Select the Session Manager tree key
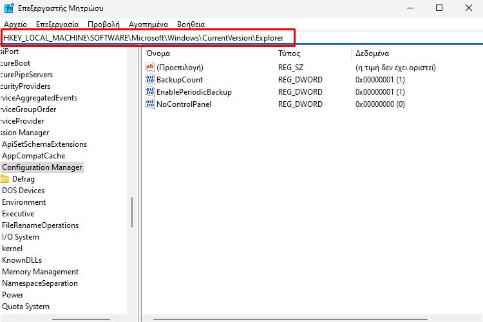483x322 pixels. pos(24,133)
